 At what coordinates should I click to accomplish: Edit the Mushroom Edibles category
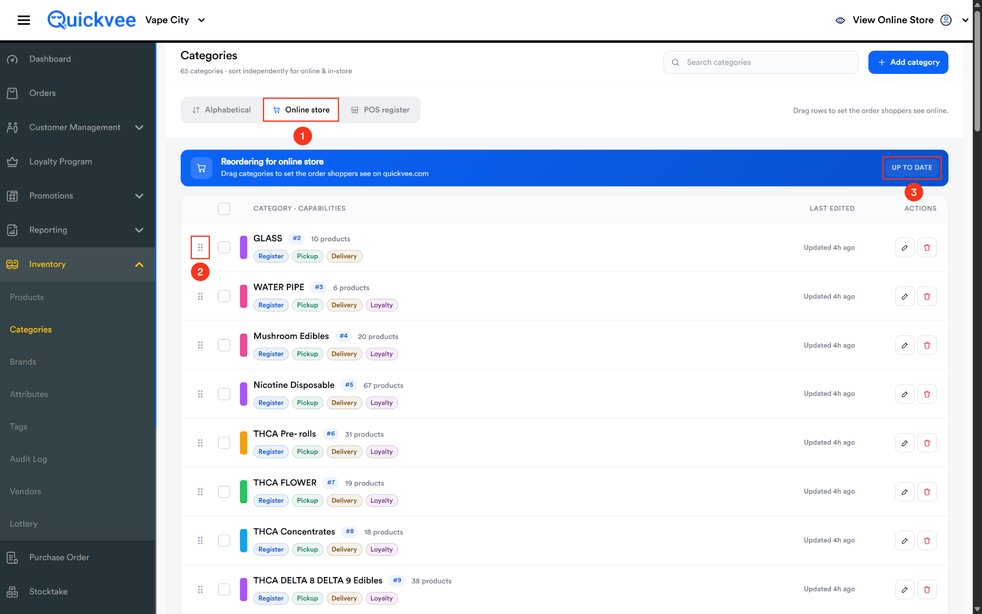[x=904, y=345]
